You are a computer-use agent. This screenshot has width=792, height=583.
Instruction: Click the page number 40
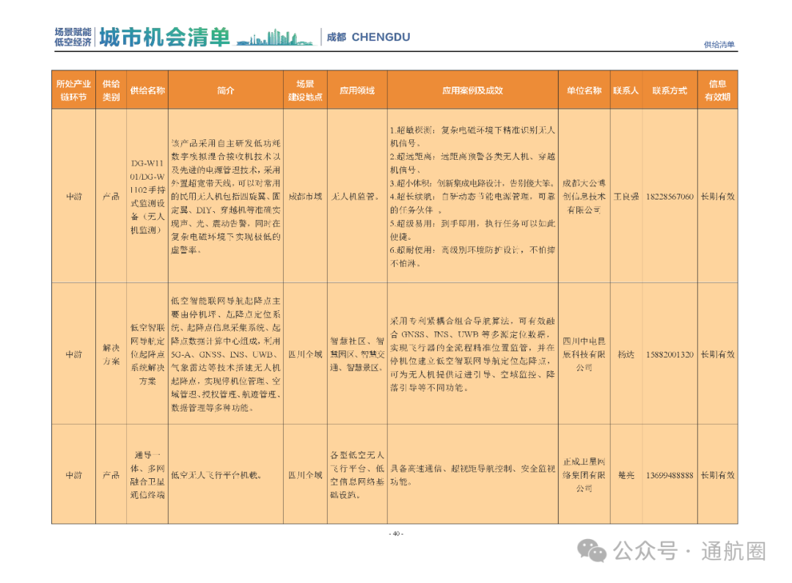pyautogui.click(x=396, y=533)
